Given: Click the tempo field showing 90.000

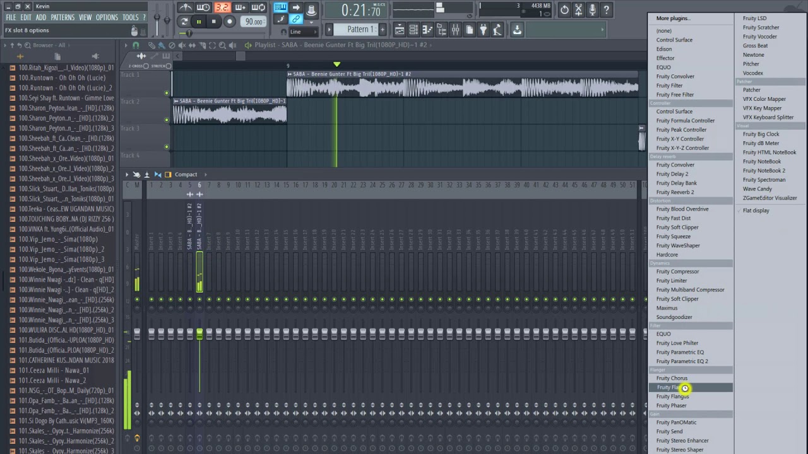Looking at the screenshot, I should click(x=254, y=21).
